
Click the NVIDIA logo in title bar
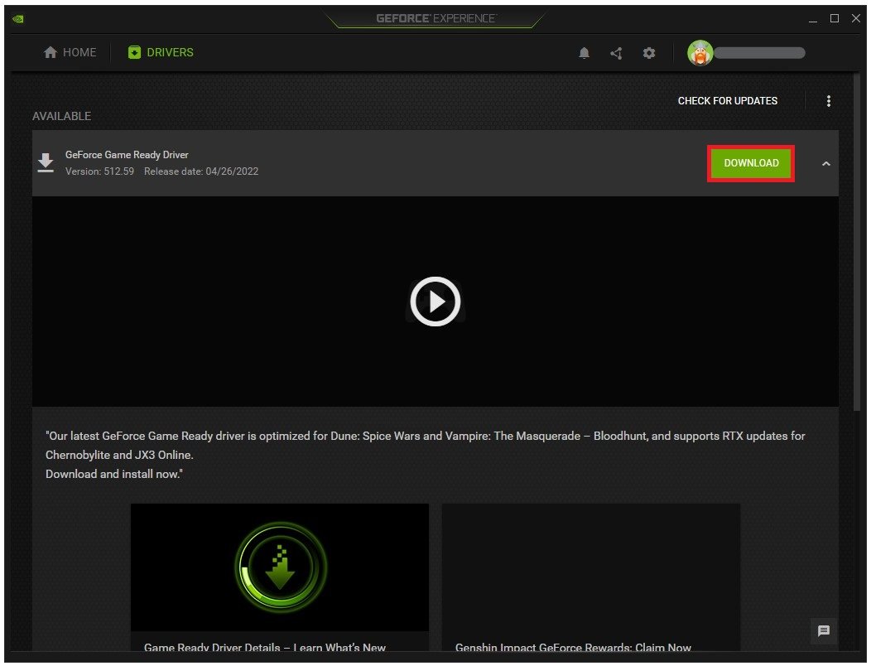pos(18,18)
